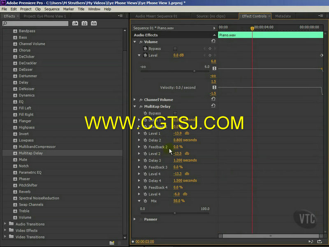The height and width of the screenshot is (247, 329).
Task: Select DeNoiser effect icon
Action: click(x=15, y=89)
